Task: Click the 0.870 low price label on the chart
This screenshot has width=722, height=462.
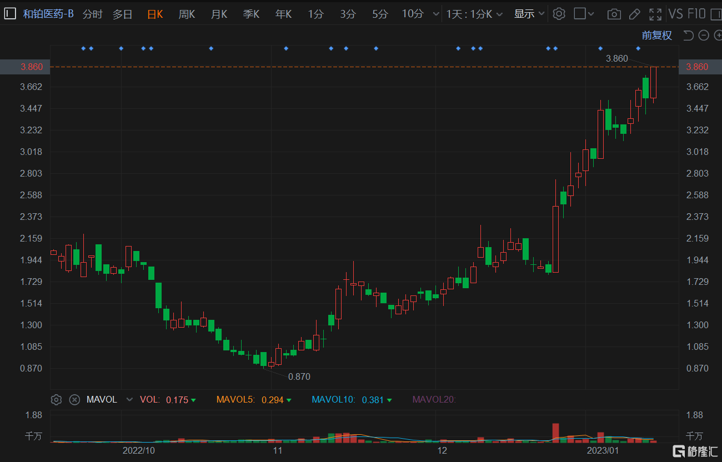Action: 299,376
